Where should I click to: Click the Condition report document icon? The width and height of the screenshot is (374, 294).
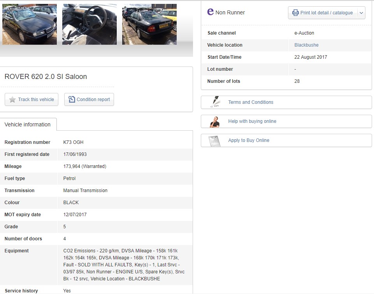click(x=72, y=99)
